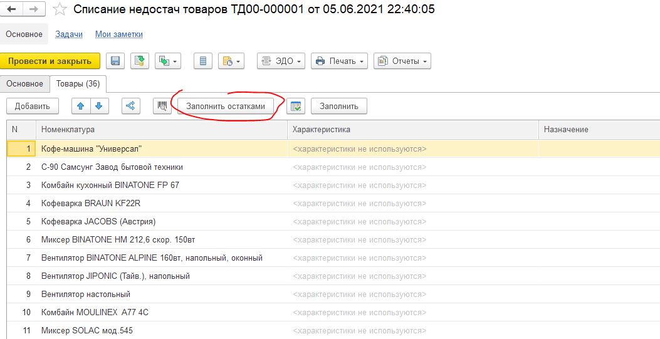Switch to the Основное tab of the document
660x339 pixels.
tap(24, 84)
